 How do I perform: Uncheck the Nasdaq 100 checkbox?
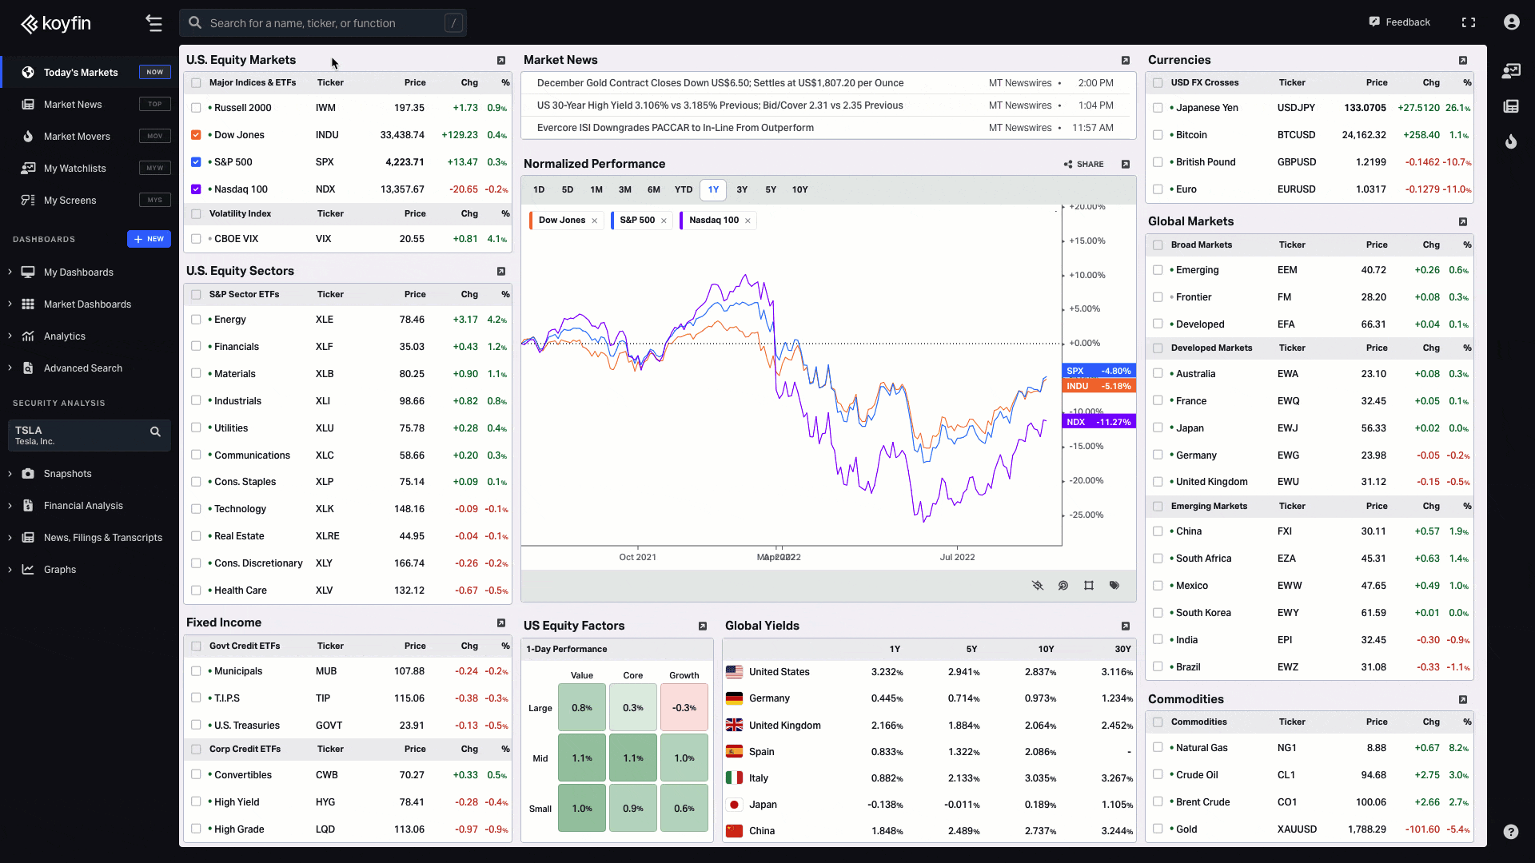point(196,189)
